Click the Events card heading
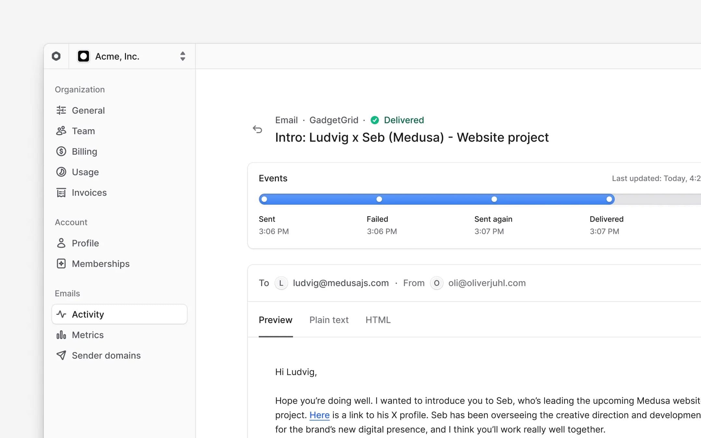The image size is (701, 438). [273, 178]
